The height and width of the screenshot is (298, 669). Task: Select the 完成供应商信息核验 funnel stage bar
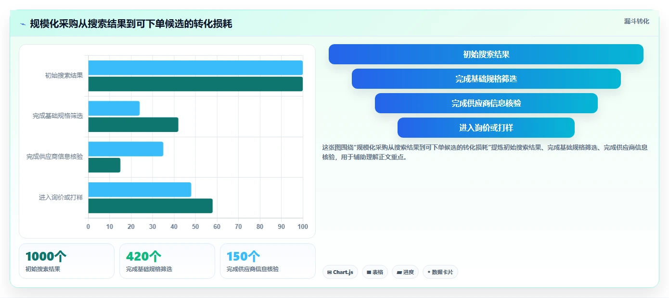click(x=486, y=103)
